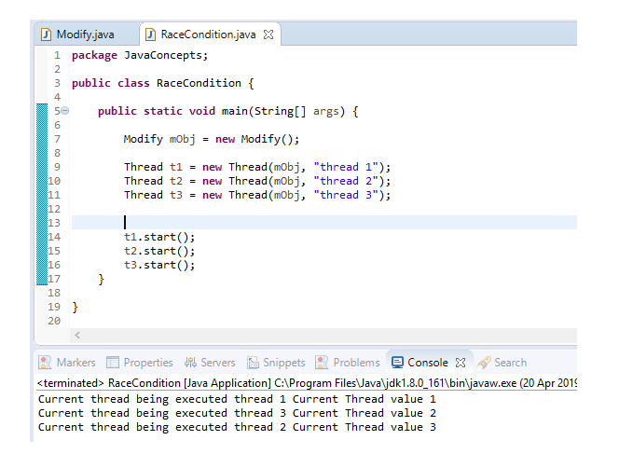Click the Snippets tab icon

point(253,363)
